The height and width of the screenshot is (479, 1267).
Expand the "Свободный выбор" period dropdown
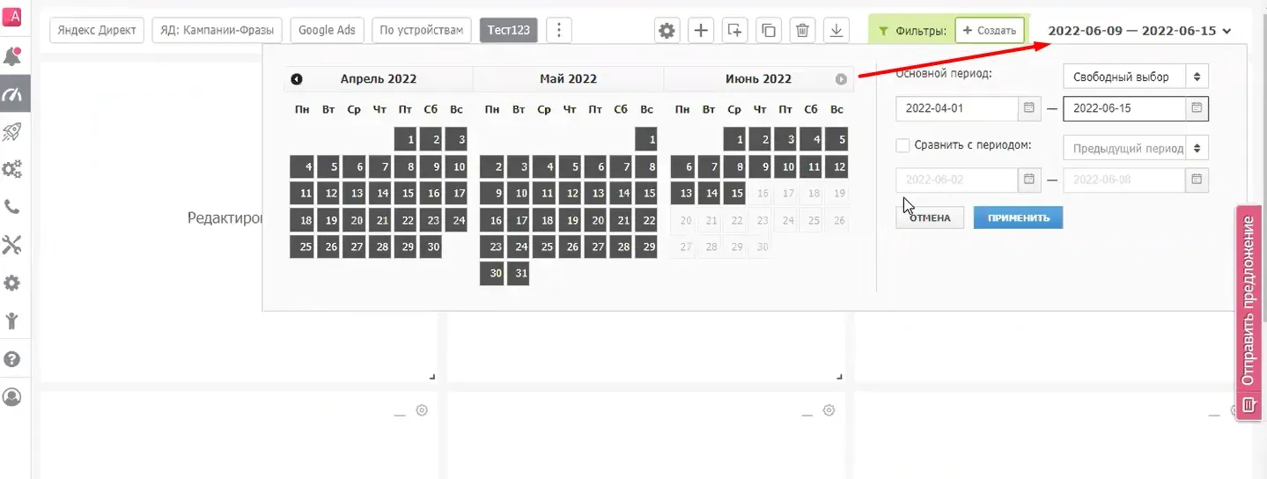pyautogui.click(x=1136, y=77)
